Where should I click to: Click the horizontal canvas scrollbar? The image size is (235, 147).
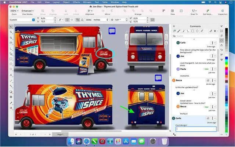click(91, 131)
